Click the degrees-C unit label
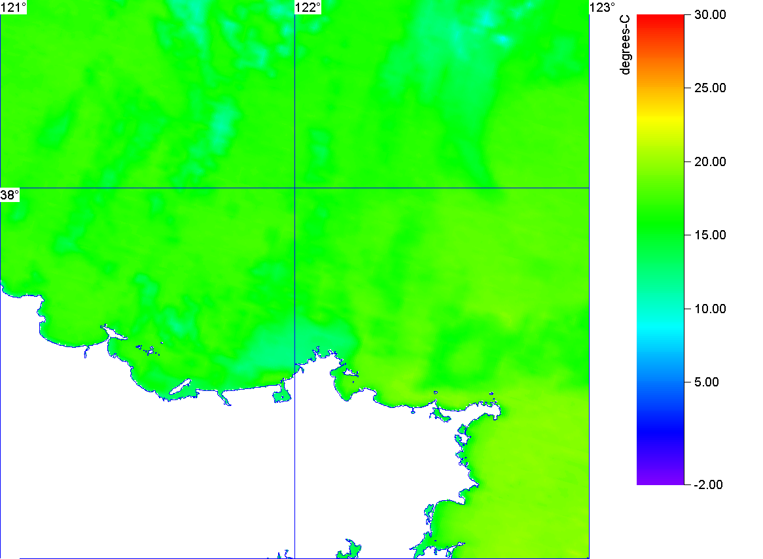This screenshot has height=559, width=763. (626, 44)
